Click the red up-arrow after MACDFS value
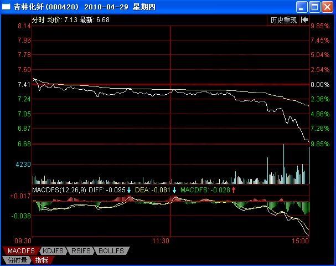The height and width of the screenshot is (266, 336). [x=234, y=190]
